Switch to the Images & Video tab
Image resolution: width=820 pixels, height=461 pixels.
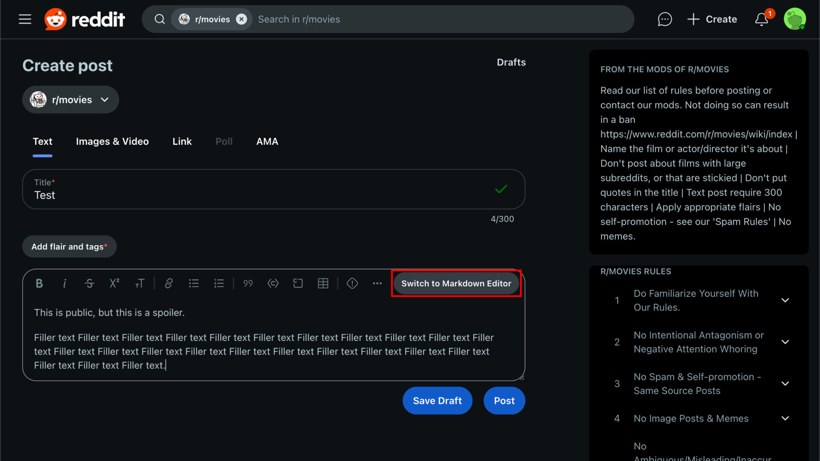point(112,141)
